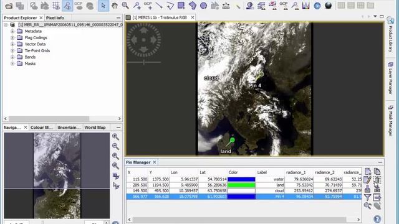The width and height of the screenshot is (399, 224).
Task: Activate the range finder tool
Action: point(226,6)
